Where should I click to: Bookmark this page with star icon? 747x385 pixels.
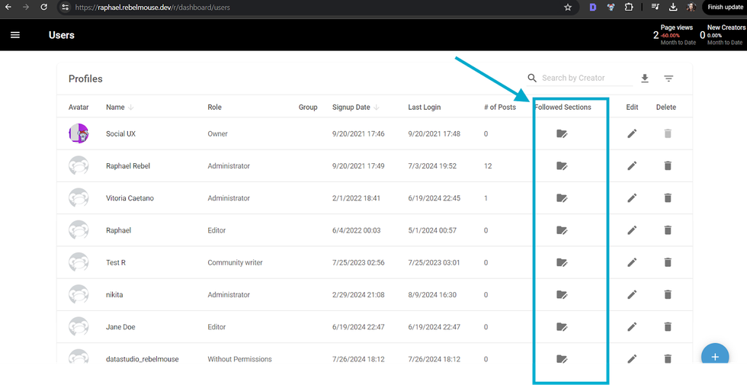568,7
